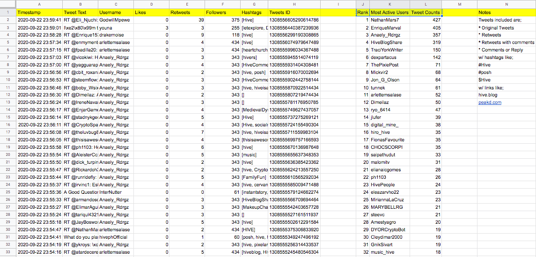This screenshot has width=536, height=257.
Task: Select the dexpartacus cell
Action: point(389,58)
